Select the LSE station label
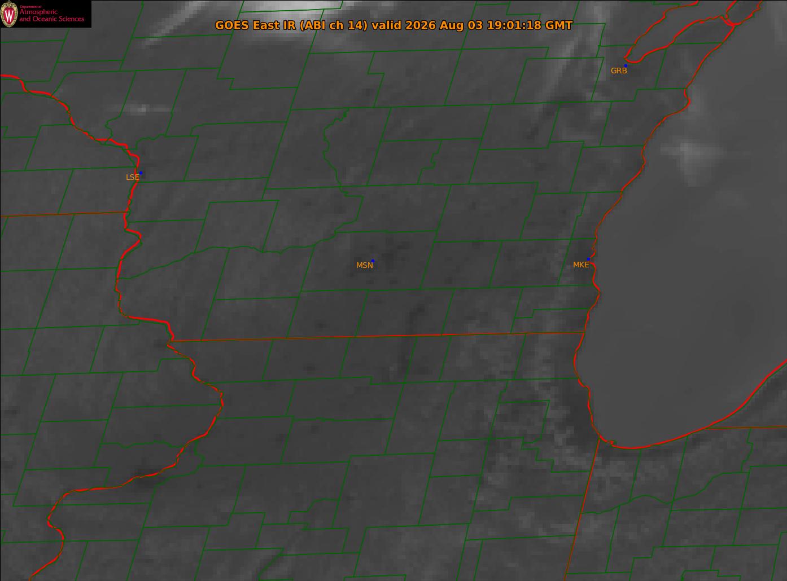Viewport: 787px width, 581px height. point(132,177)
